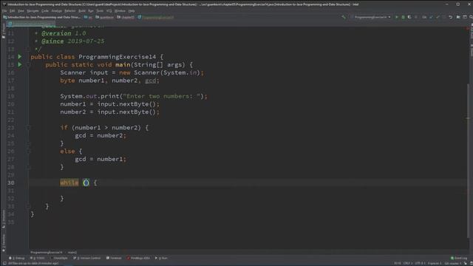473x266 pixels.
Task: Open the Version Control tool window
Action: point(87,258)
